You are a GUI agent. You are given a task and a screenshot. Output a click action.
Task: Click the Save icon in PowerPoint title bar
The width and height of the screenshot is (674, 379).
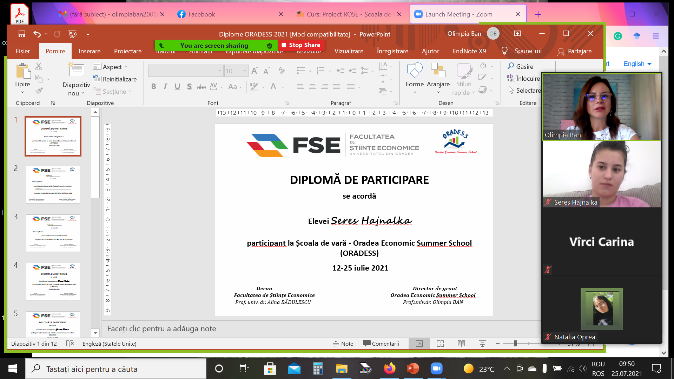[22, 34]
